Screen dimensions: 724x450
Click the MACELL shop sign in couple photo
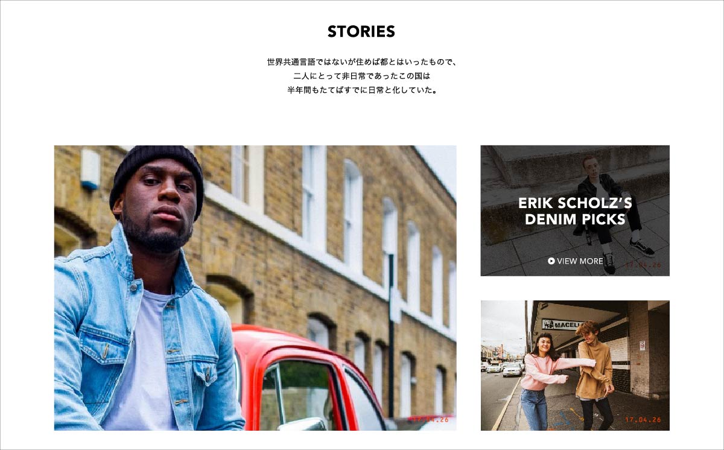click(x=562, y=325)
